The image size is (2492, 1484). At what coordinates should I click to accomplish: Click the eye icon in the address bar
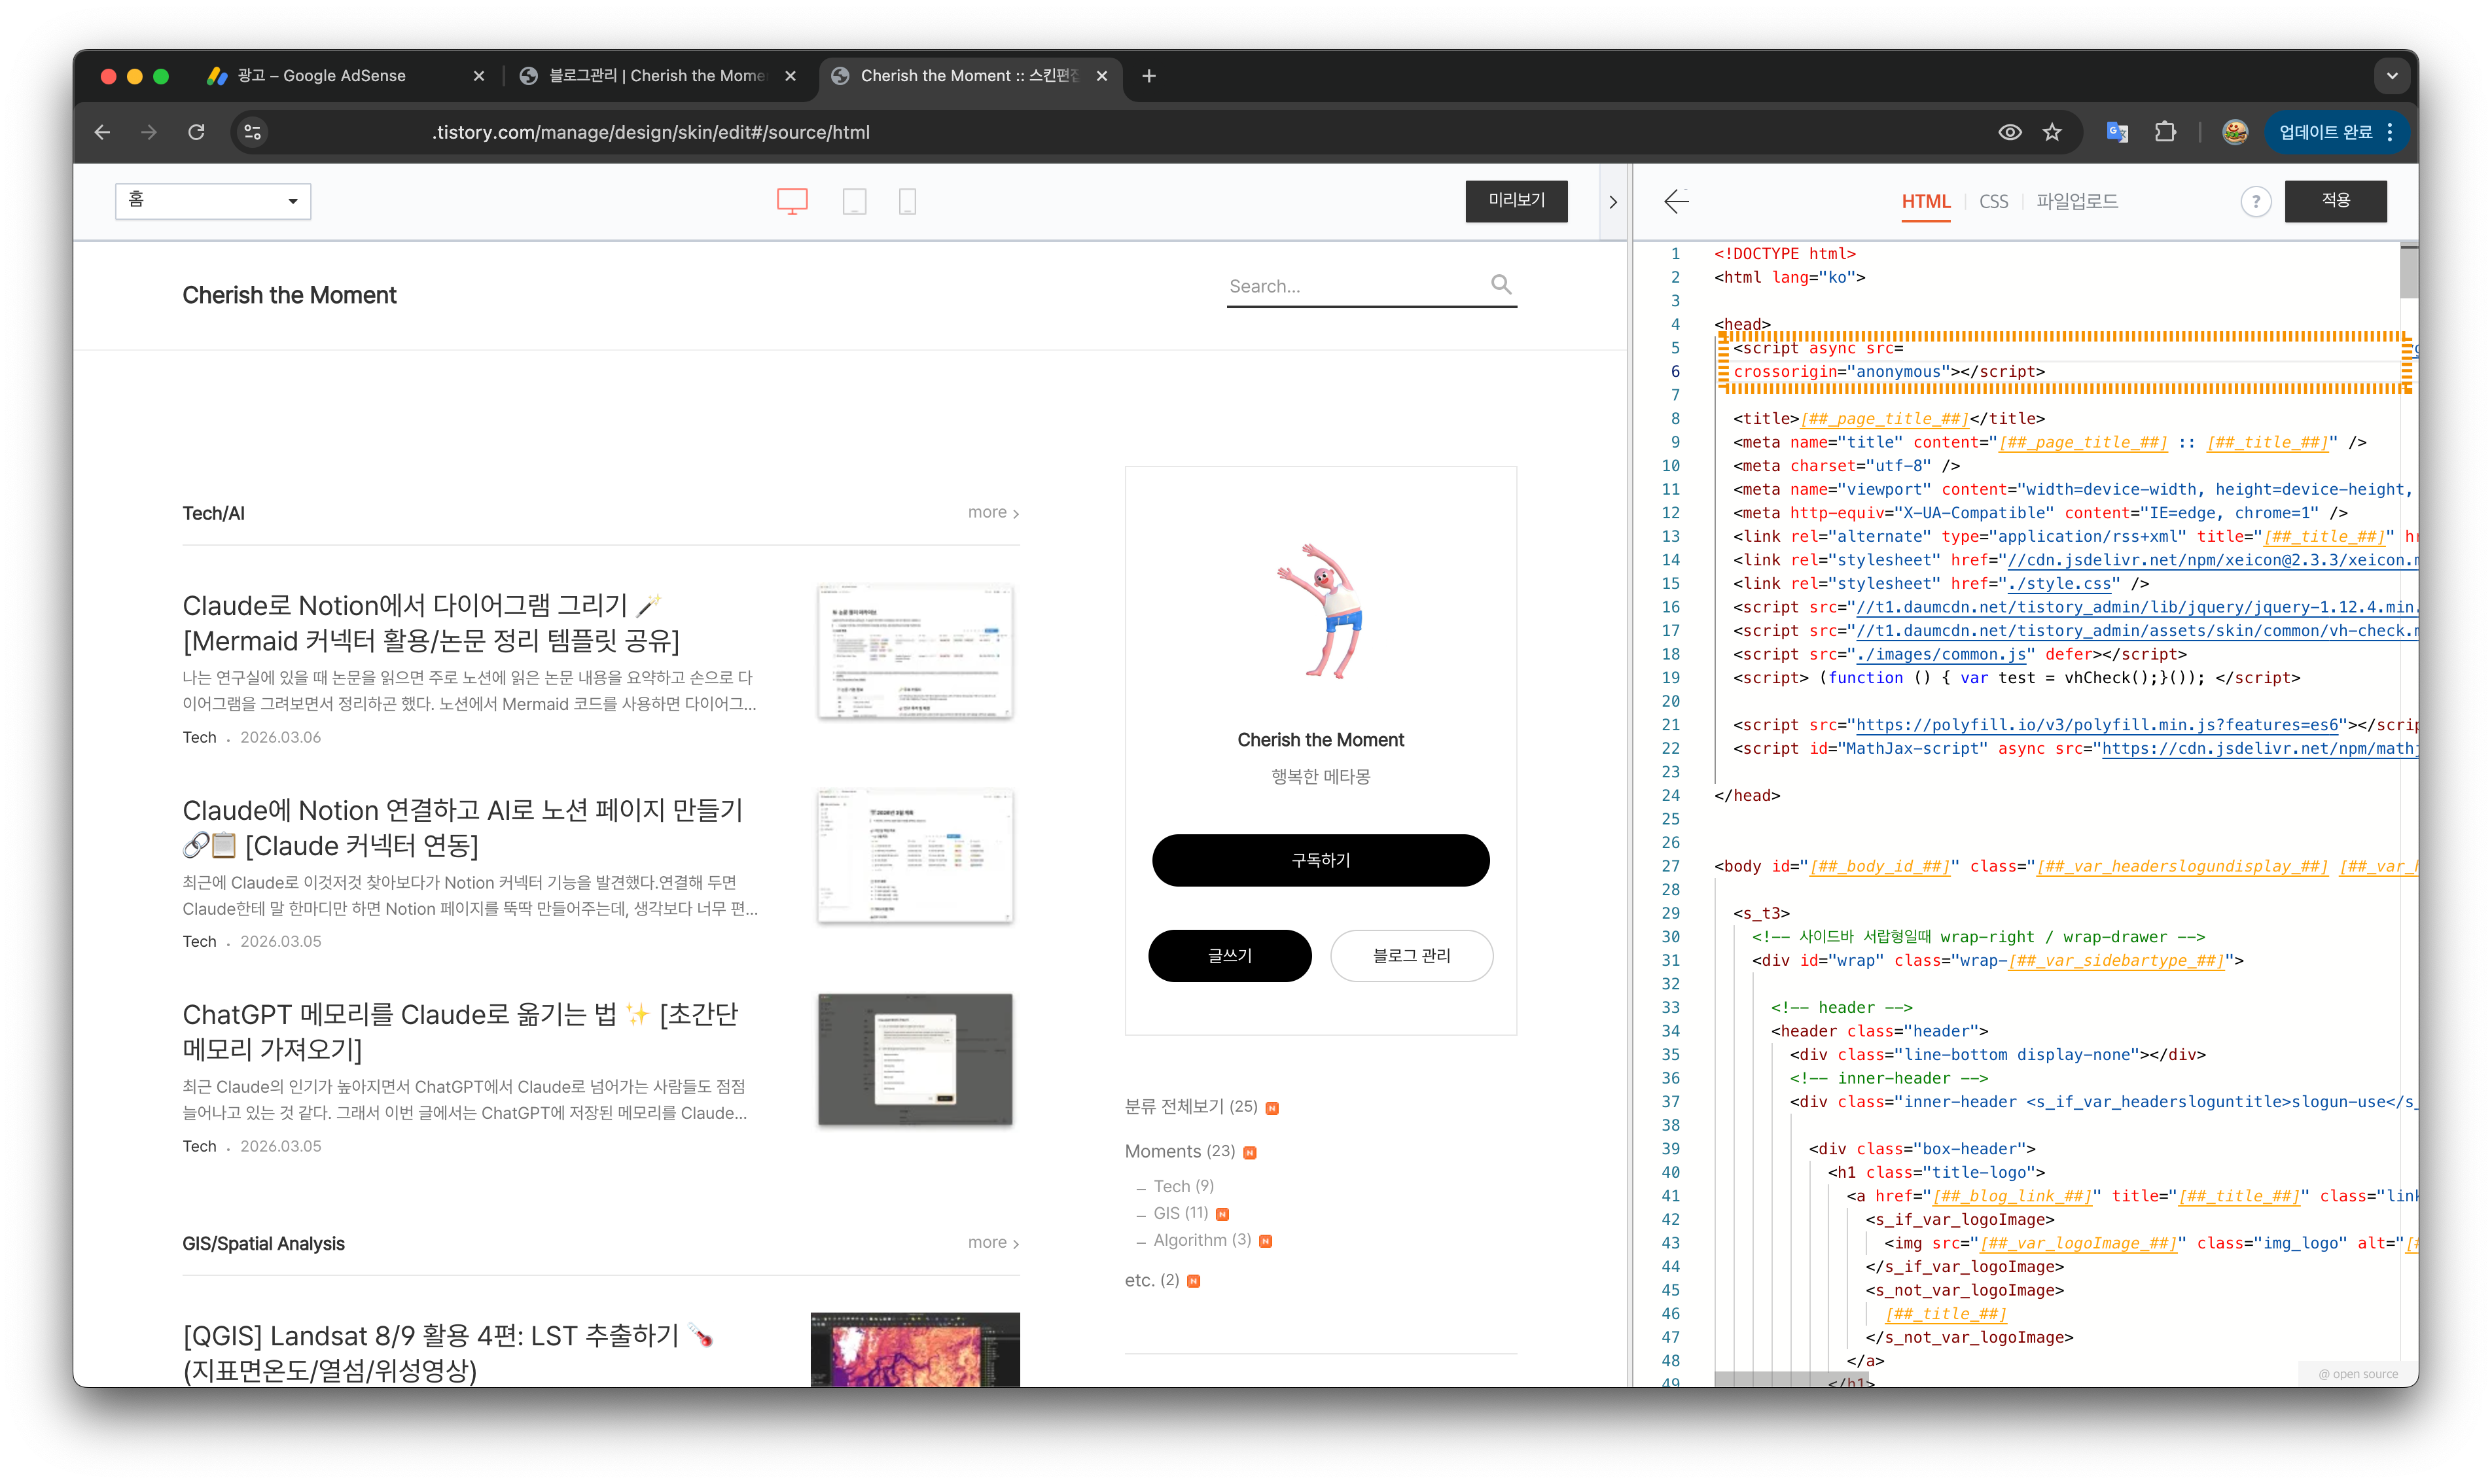click(2009, 132)
